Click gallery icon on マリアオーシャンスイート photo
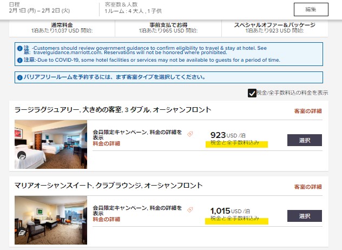This screenshot has width=342, height=250. pyautogui.click(x=22, y=233)
